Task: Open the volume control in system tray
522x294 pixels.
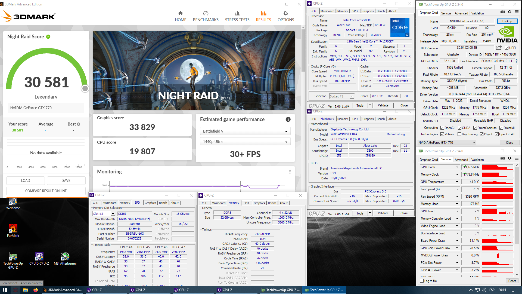Action: [x=484, y=290]
